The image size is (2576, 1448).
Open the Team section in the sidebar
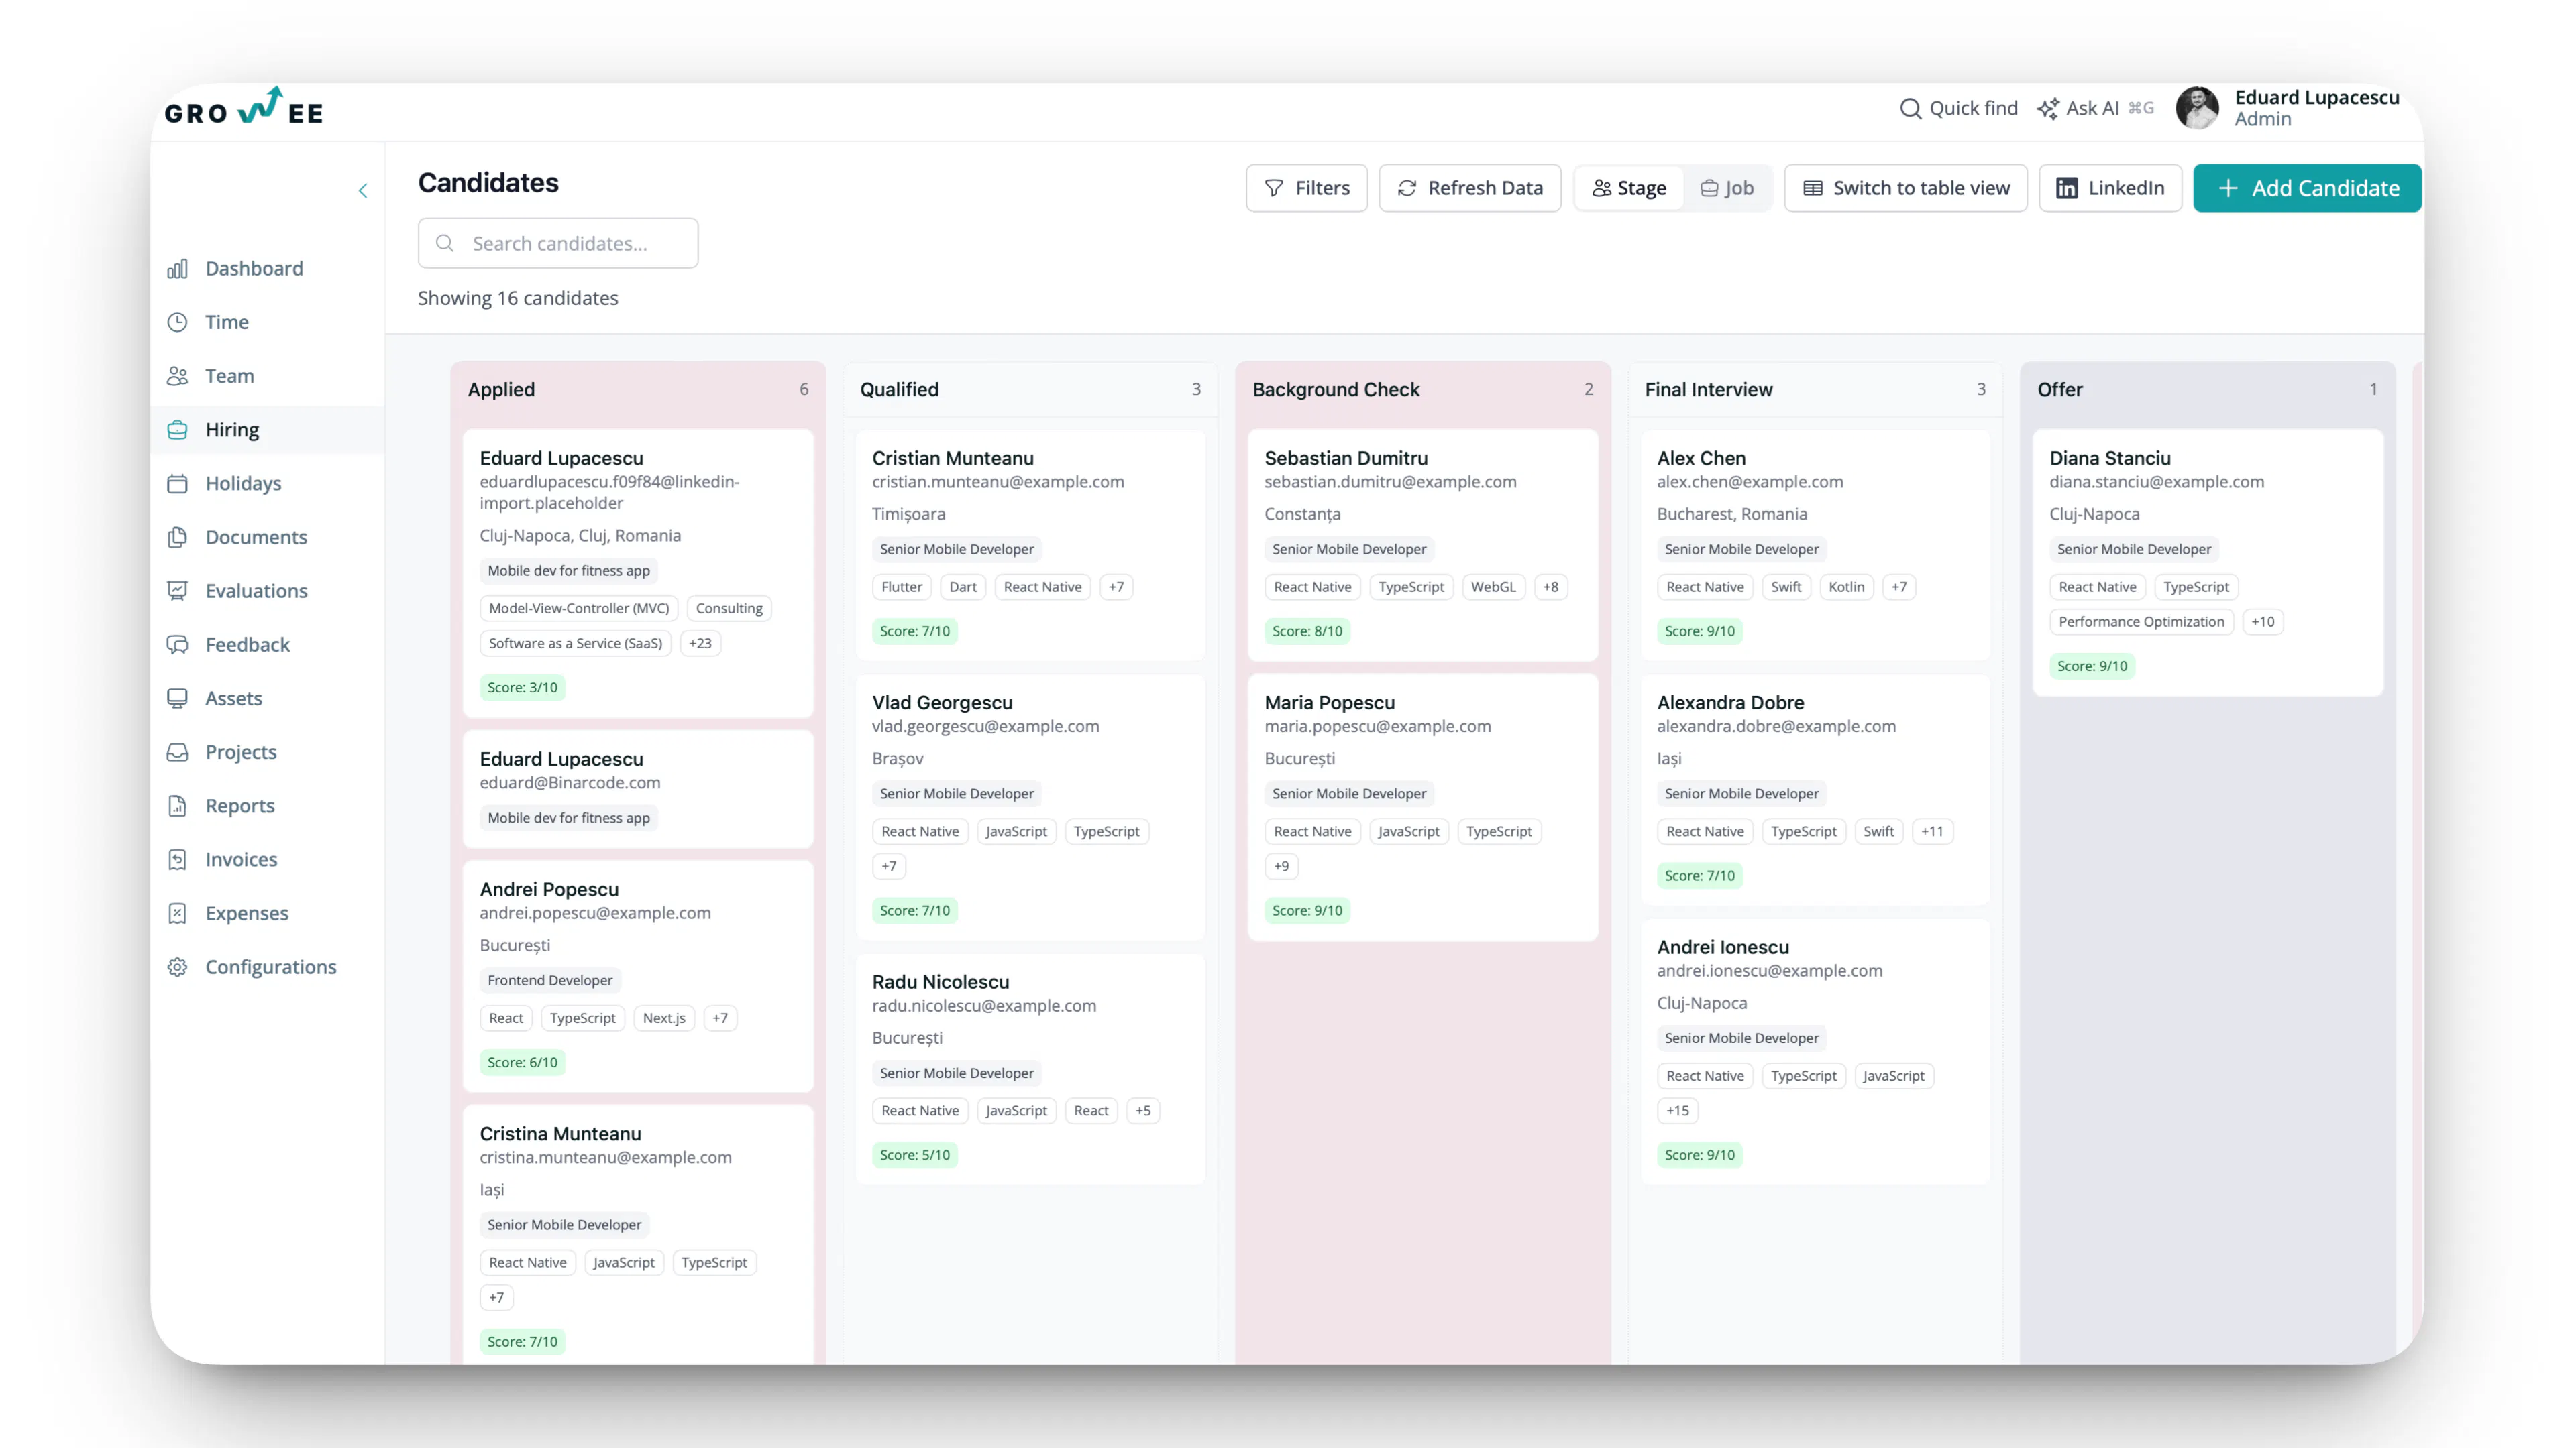[x=178, y=375]
